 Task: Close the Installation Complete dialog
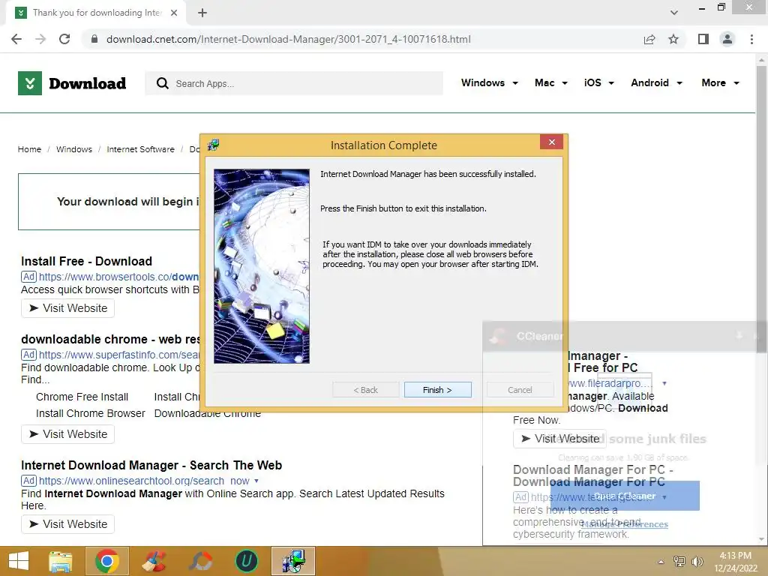point(551,142)
